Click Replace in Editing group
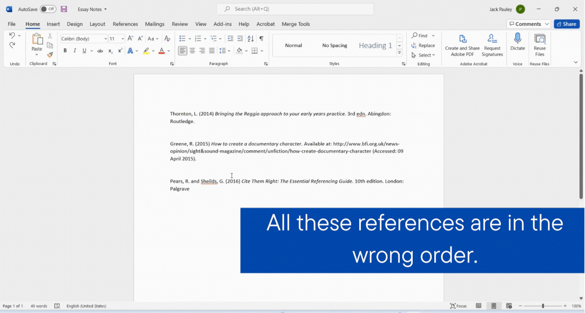The image size is (585, 313). point(423,45)
